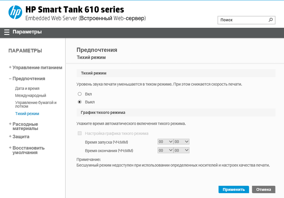This screenshot has width=284, height=198.
Task: Click the Применить button
Action: point(234,189)
